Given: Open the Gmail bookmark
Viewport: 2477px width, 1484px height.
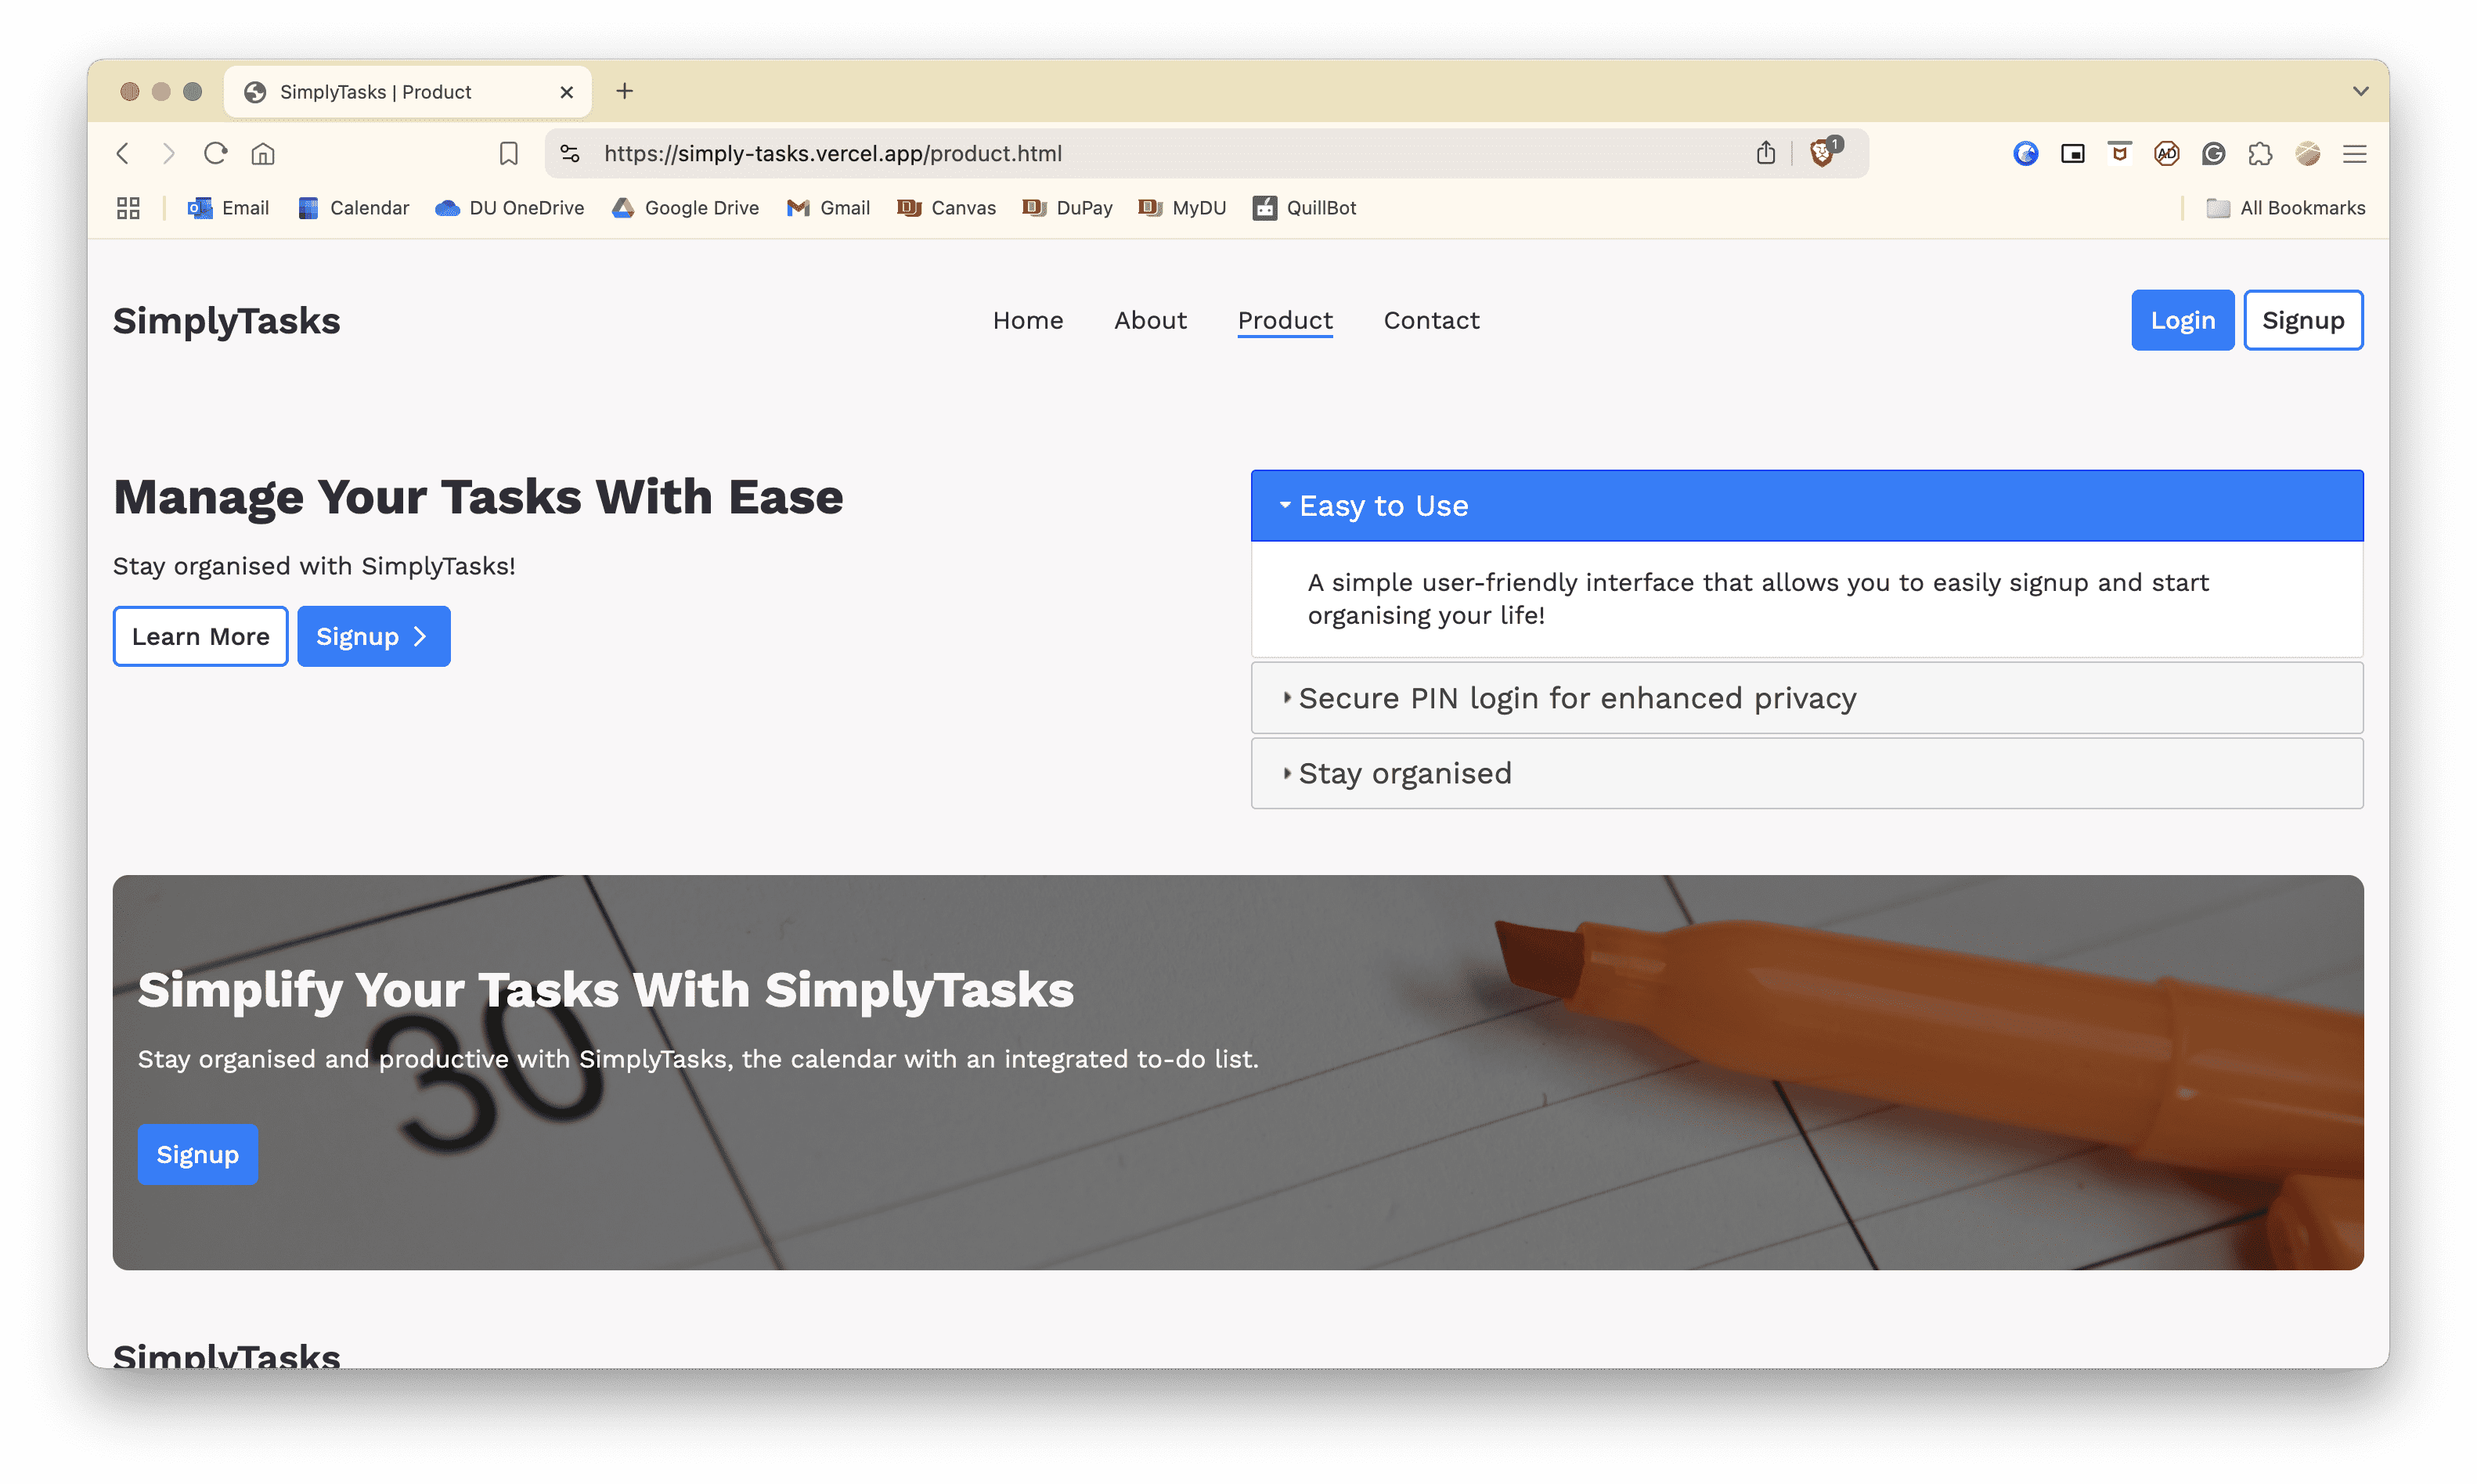Looking at the screenshot, I should point(828,208).
